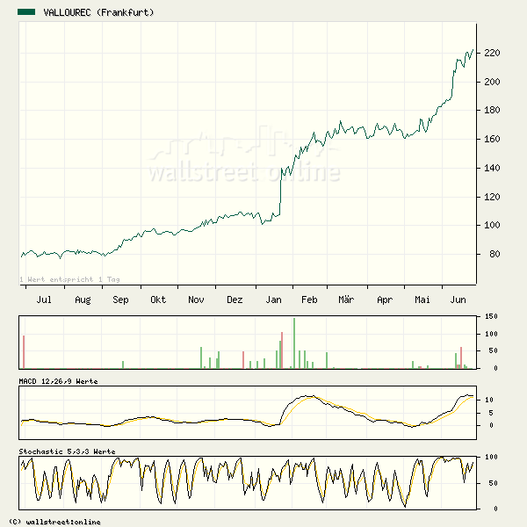
Task: Click the 160 price axis value
Action: (x=492, y=139)
